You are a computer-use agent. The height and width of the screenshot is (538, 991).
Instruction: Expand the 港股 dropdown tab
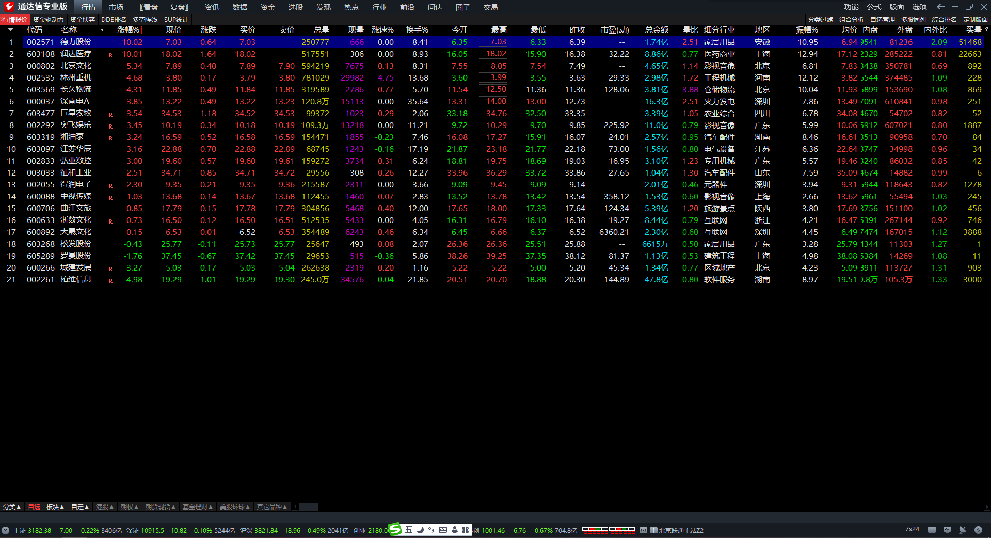tap(105, 507)
